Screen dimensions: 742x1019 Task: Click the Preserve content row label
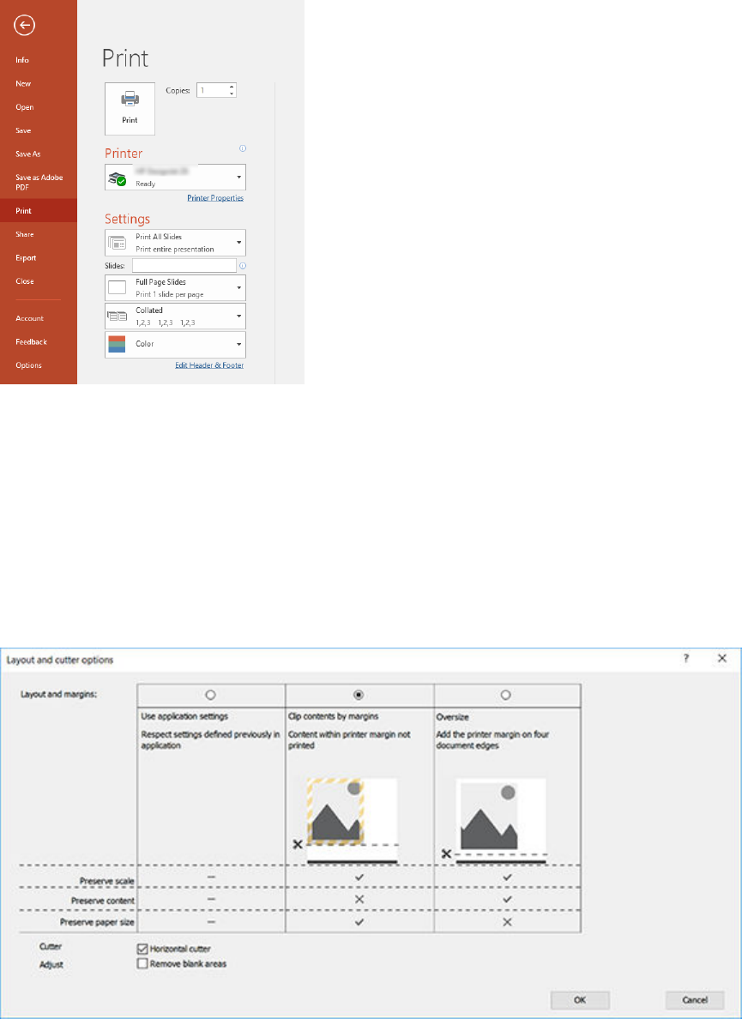pyautogui.click(x=103, y=901)
